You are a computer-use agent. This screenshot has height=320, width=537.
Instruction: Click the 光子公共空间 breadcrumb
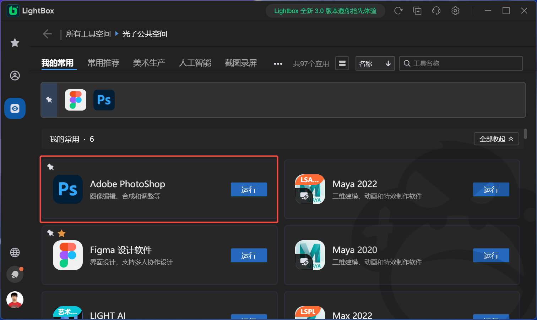point(145,34)
